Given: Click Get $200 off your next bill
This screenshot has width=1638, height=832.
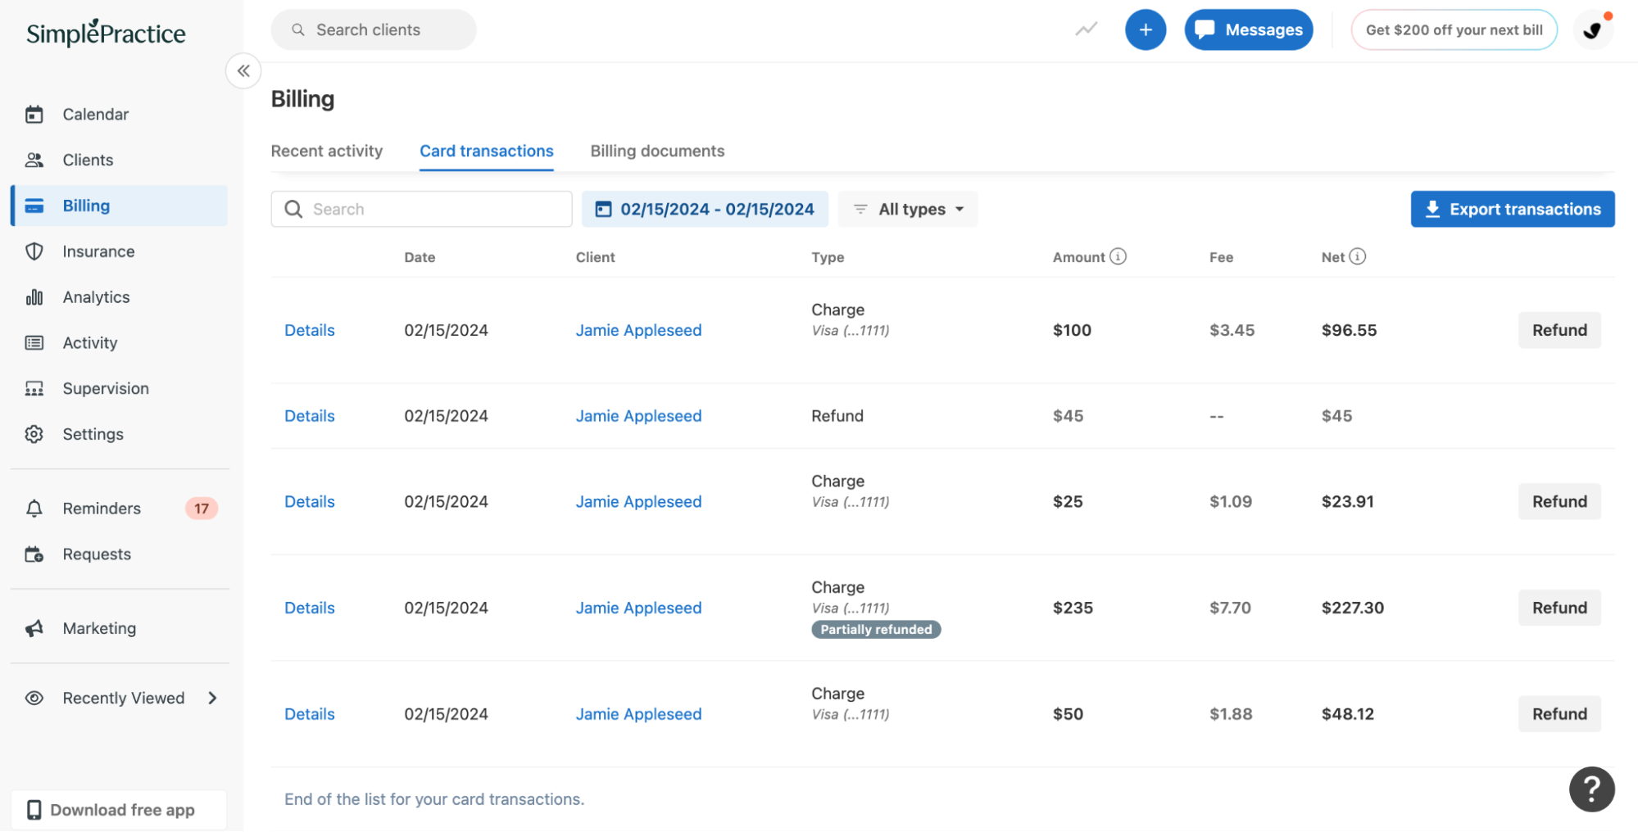Looking at the screenshot, I should pyautogui.click(x=1454, y=30).
